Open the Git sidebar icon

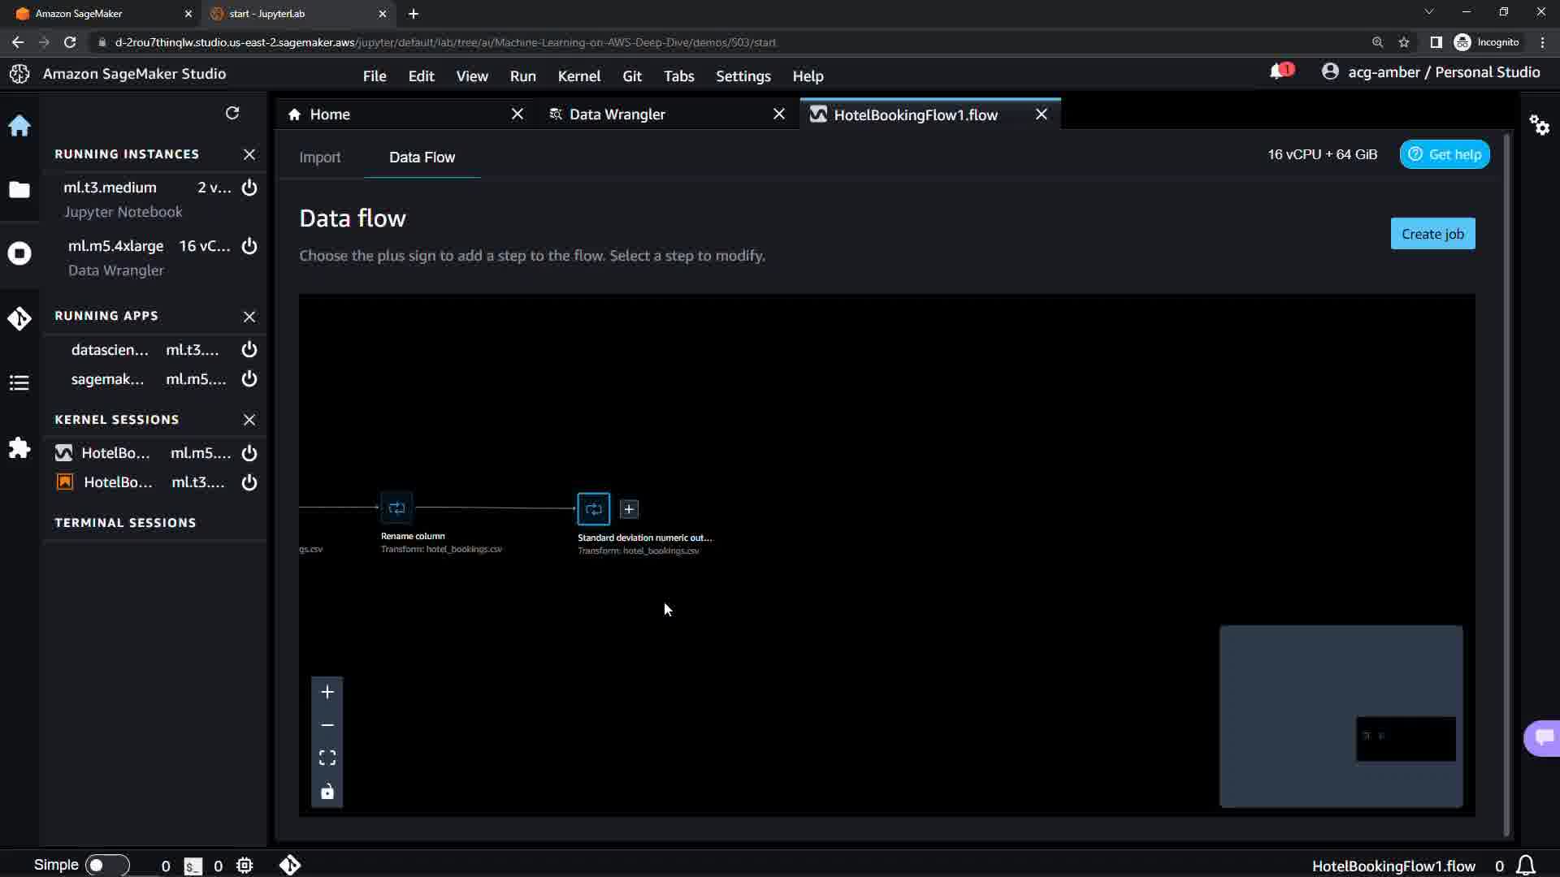coord(19,318)
